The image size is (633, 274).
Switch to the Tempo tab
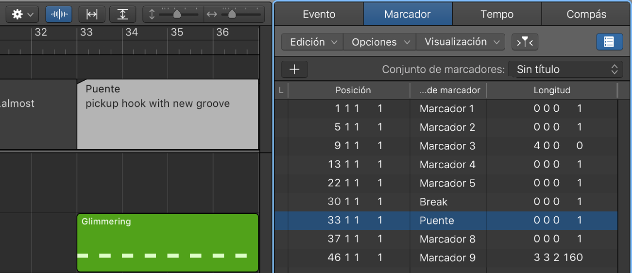497,14
